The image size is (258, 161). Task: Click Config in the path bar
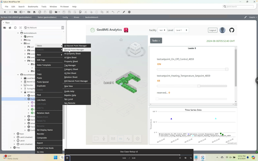[x=65, y=17]
